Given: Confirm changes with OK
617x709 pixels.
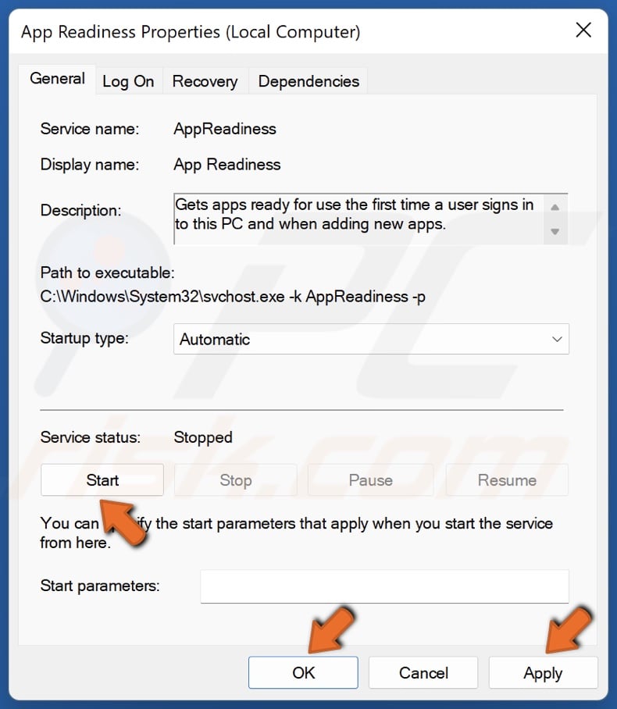Looking at the screenshot, I should 303,672.
